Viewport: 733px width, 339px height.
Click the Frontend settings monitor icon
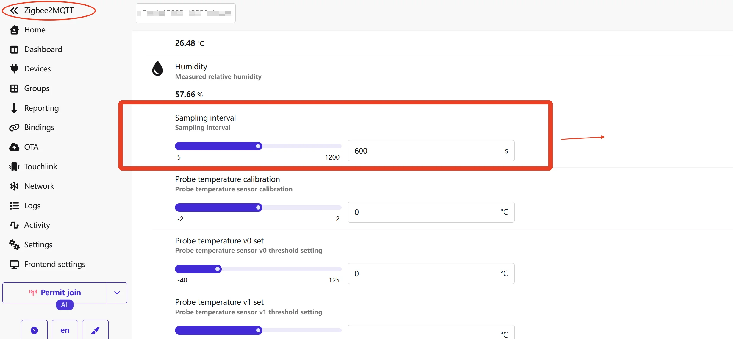[x=14, y=264]
